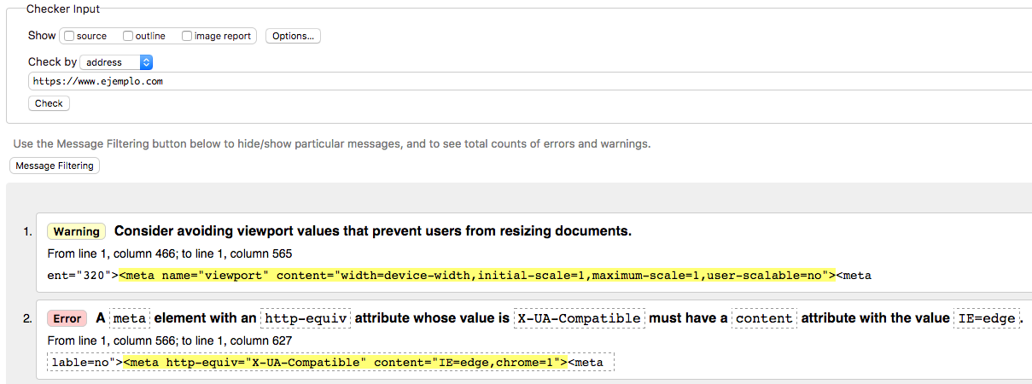The height and width of the screenshot is (384, 1032).
Task: Click the blue dropdown arrow beside address
Action: point(146,62)
